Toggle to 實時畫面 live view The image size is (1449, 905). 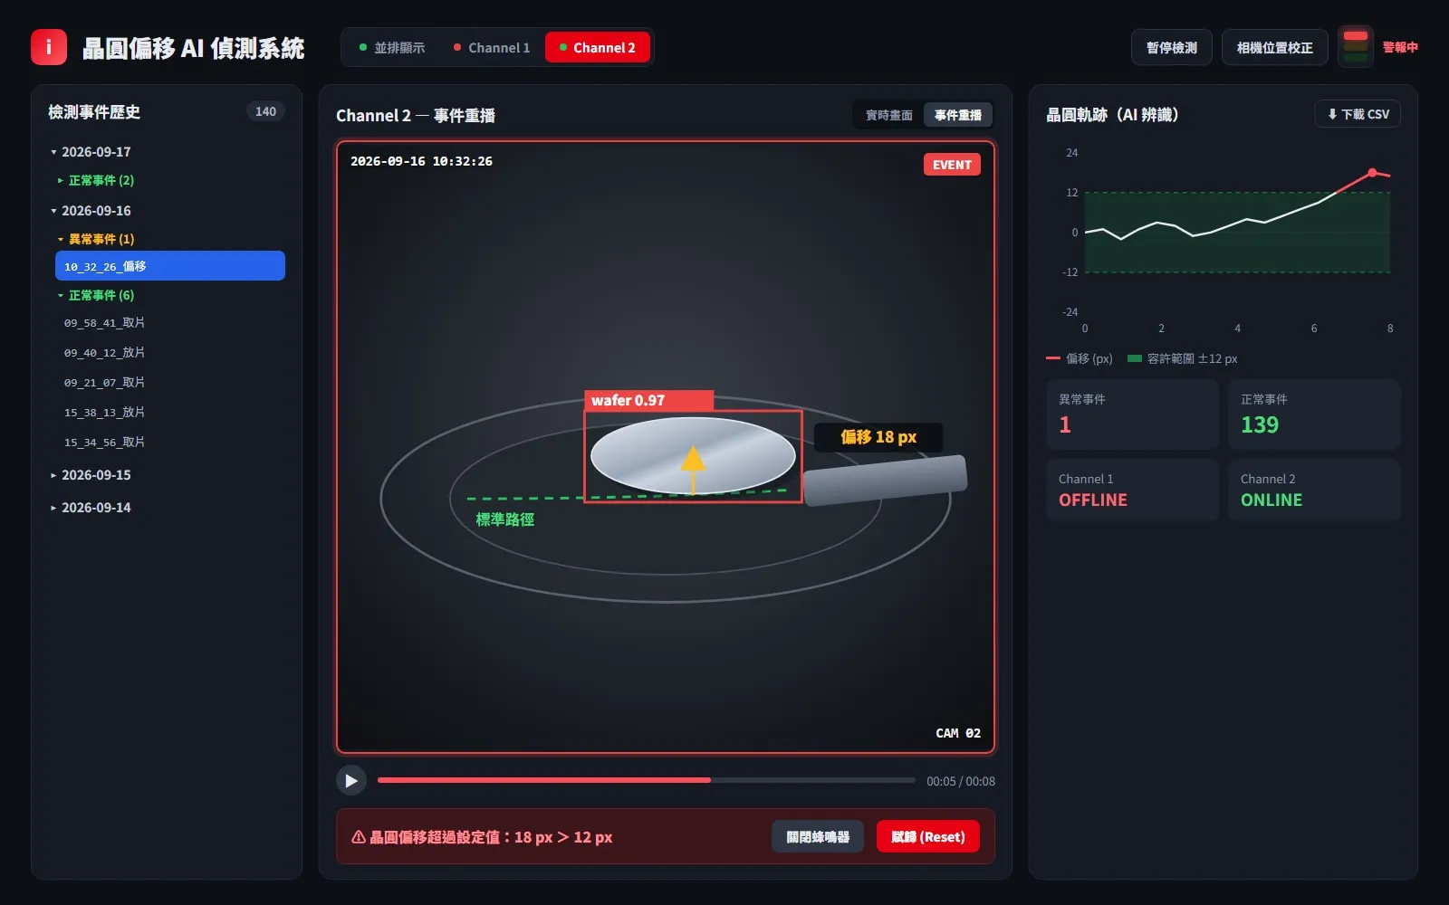click(x=888, y=115)
